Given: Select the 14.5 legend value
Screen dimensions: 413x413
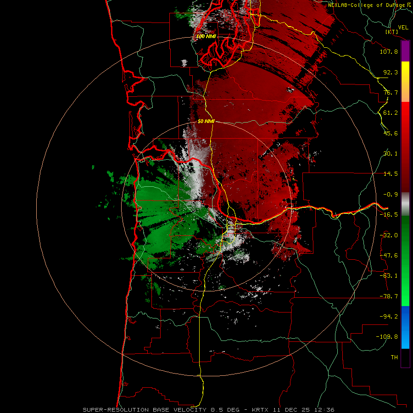Looking at the screenshot, I should (391, 174).
